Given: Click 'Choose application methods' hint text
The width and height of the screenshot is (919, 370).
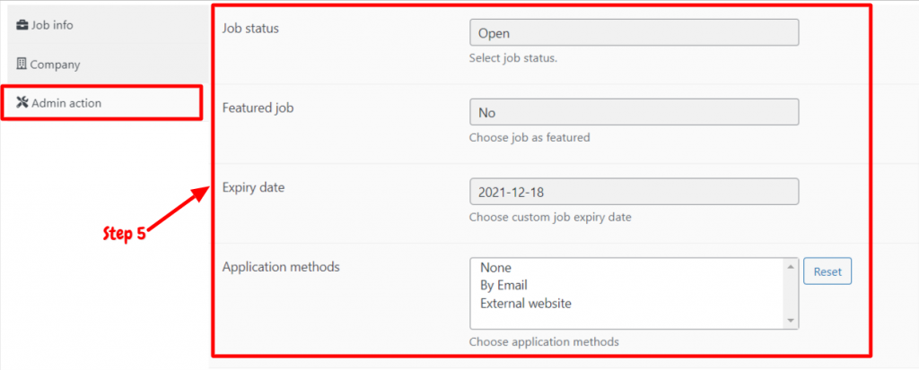Looking at the screenshot, I should (544, 341).
